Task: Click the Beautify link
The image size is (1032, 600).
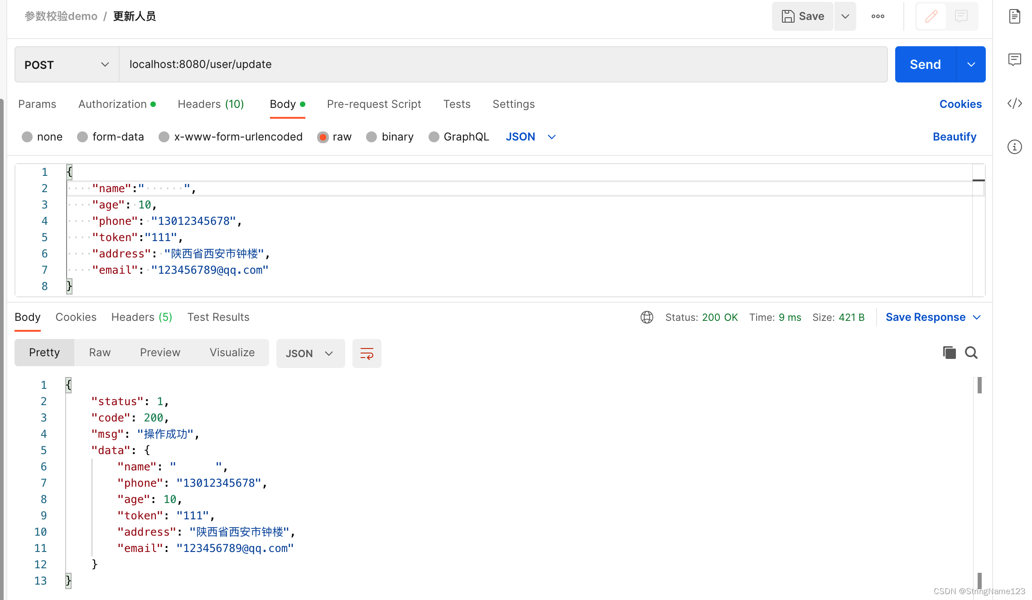Action: pos(954,137)
